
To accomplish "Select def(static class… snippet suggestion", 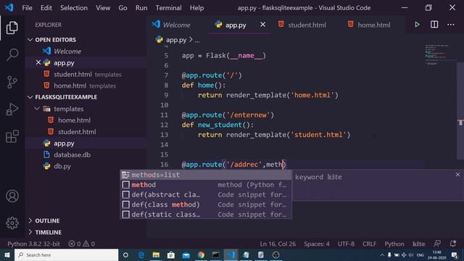I will coord(206,215).
